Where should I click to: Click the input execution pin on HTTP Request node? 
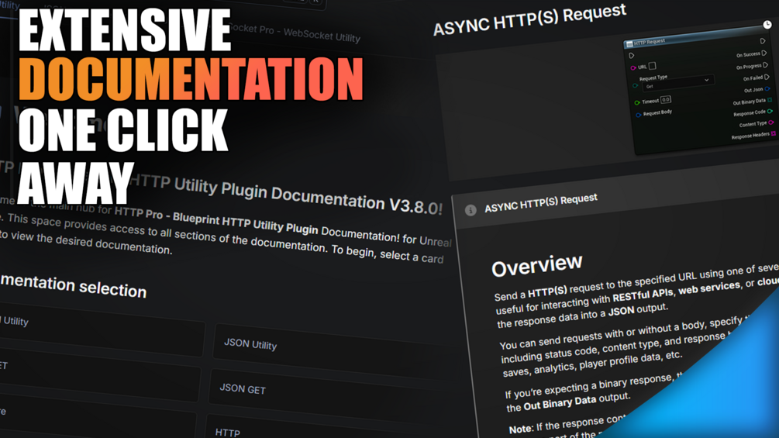[x=632, y=56]
